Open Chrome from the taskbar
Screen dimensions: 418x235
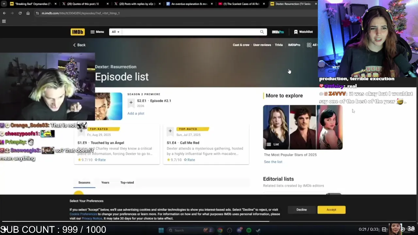pyautogui.click(x=220, y=230)
